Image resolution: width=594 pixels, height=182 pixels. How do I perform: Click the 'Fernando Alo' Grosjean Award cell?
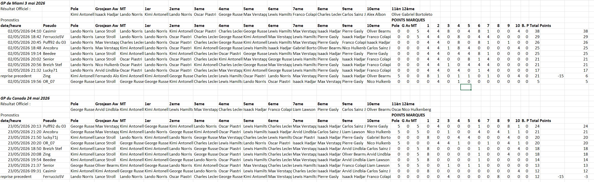(107, 76)
